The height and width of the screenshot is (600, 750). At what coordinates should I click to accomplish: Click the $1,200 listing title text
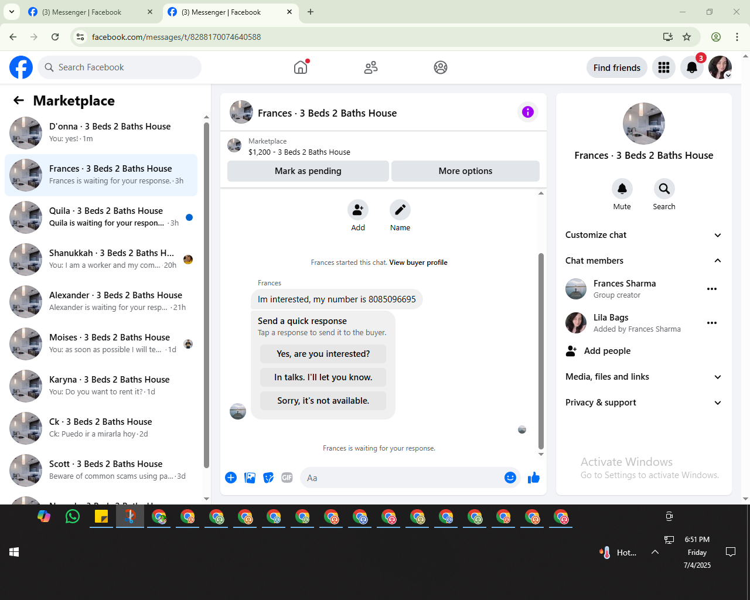(x=299, y=152)
